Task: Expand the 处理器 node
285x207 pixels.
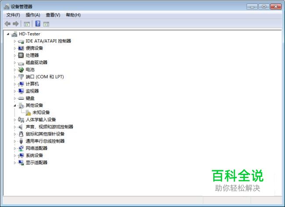Action: click(x=15, y=56)
